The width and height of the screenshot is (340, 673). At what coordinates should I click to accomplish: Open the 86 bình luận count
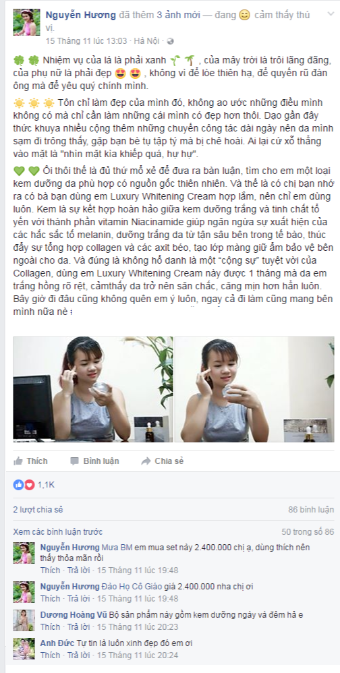coord(311,510)
